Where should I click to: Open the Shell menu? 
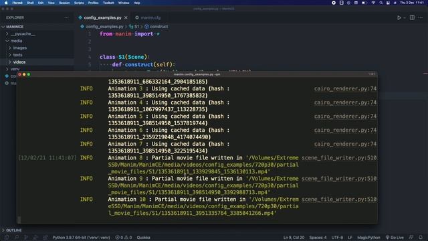point(30,3)
